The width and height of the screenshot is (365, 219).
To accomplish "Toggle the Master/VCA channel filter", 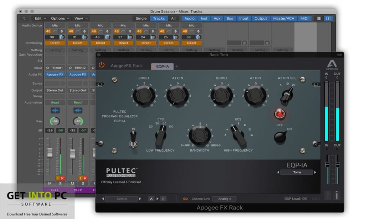I will [283, 19].
